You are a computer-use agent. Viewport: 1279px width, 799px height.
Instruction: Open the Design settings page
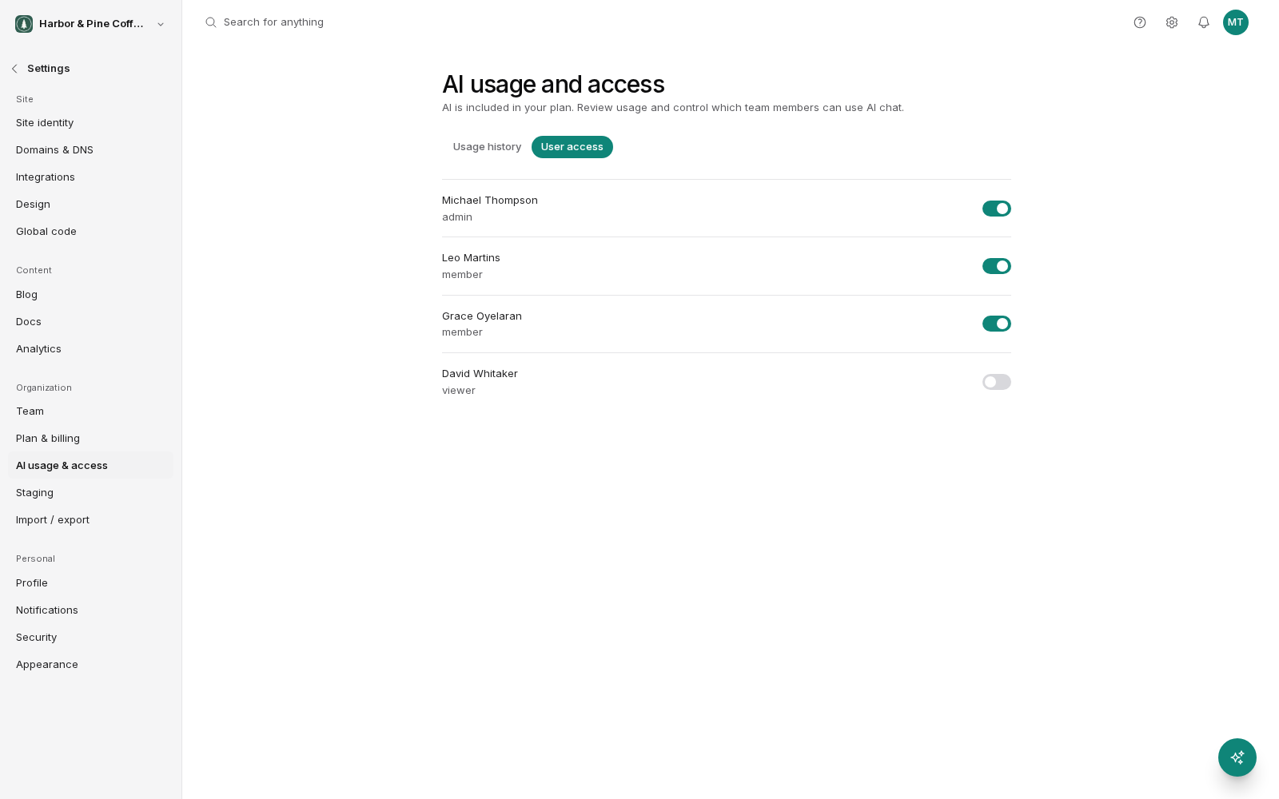(x=90, y=205)
